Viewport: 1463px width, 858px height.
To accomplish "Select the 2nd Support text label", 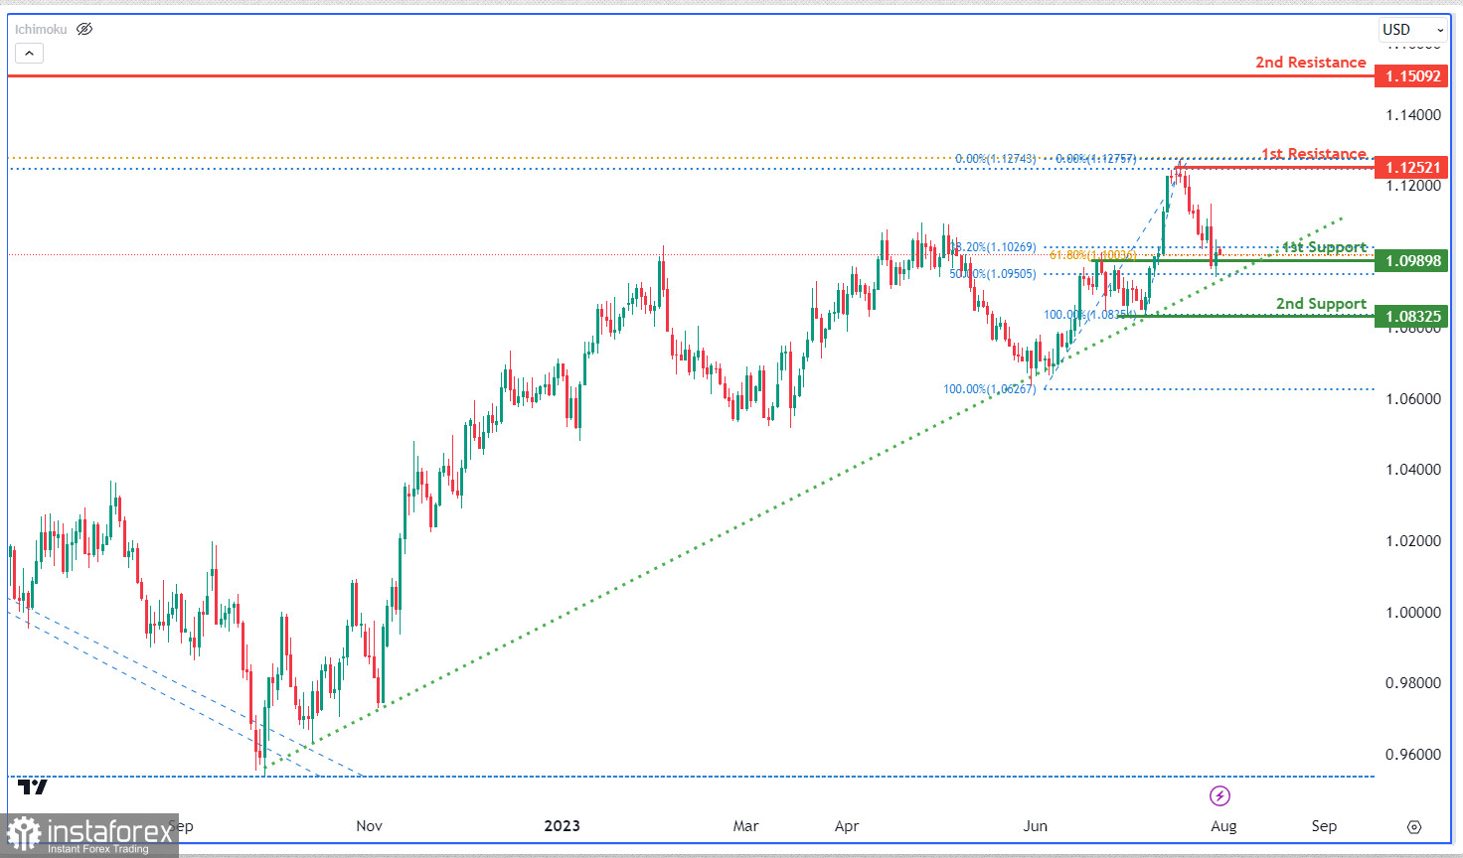I will point(1321,303).
